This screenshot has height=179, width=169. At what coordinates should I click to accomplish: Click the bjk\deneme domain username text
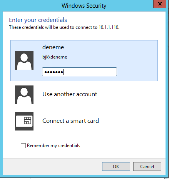(x=55, y=57)
